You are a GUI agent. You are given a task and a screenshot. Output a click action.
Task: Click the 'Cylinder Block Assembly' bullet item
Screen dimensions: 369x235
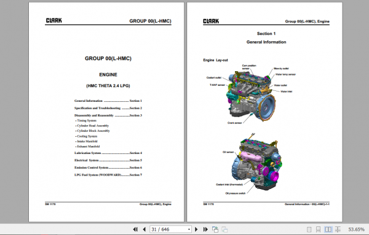(92, 131)
